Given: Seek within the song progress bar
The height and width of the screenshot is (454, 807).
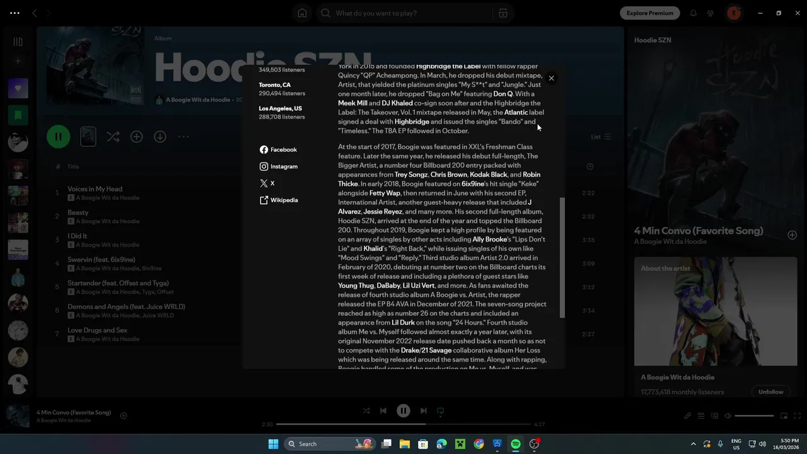Looking at the screenshot, I should point(403,424).
